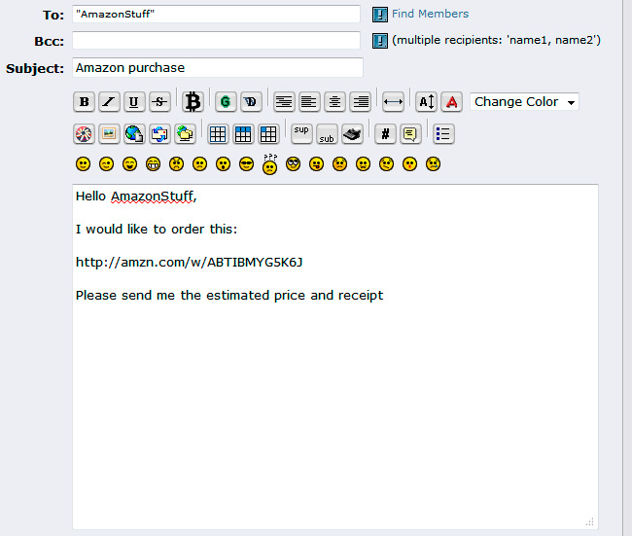
Task: Insert an email link
Action: (x=159, y=134)
